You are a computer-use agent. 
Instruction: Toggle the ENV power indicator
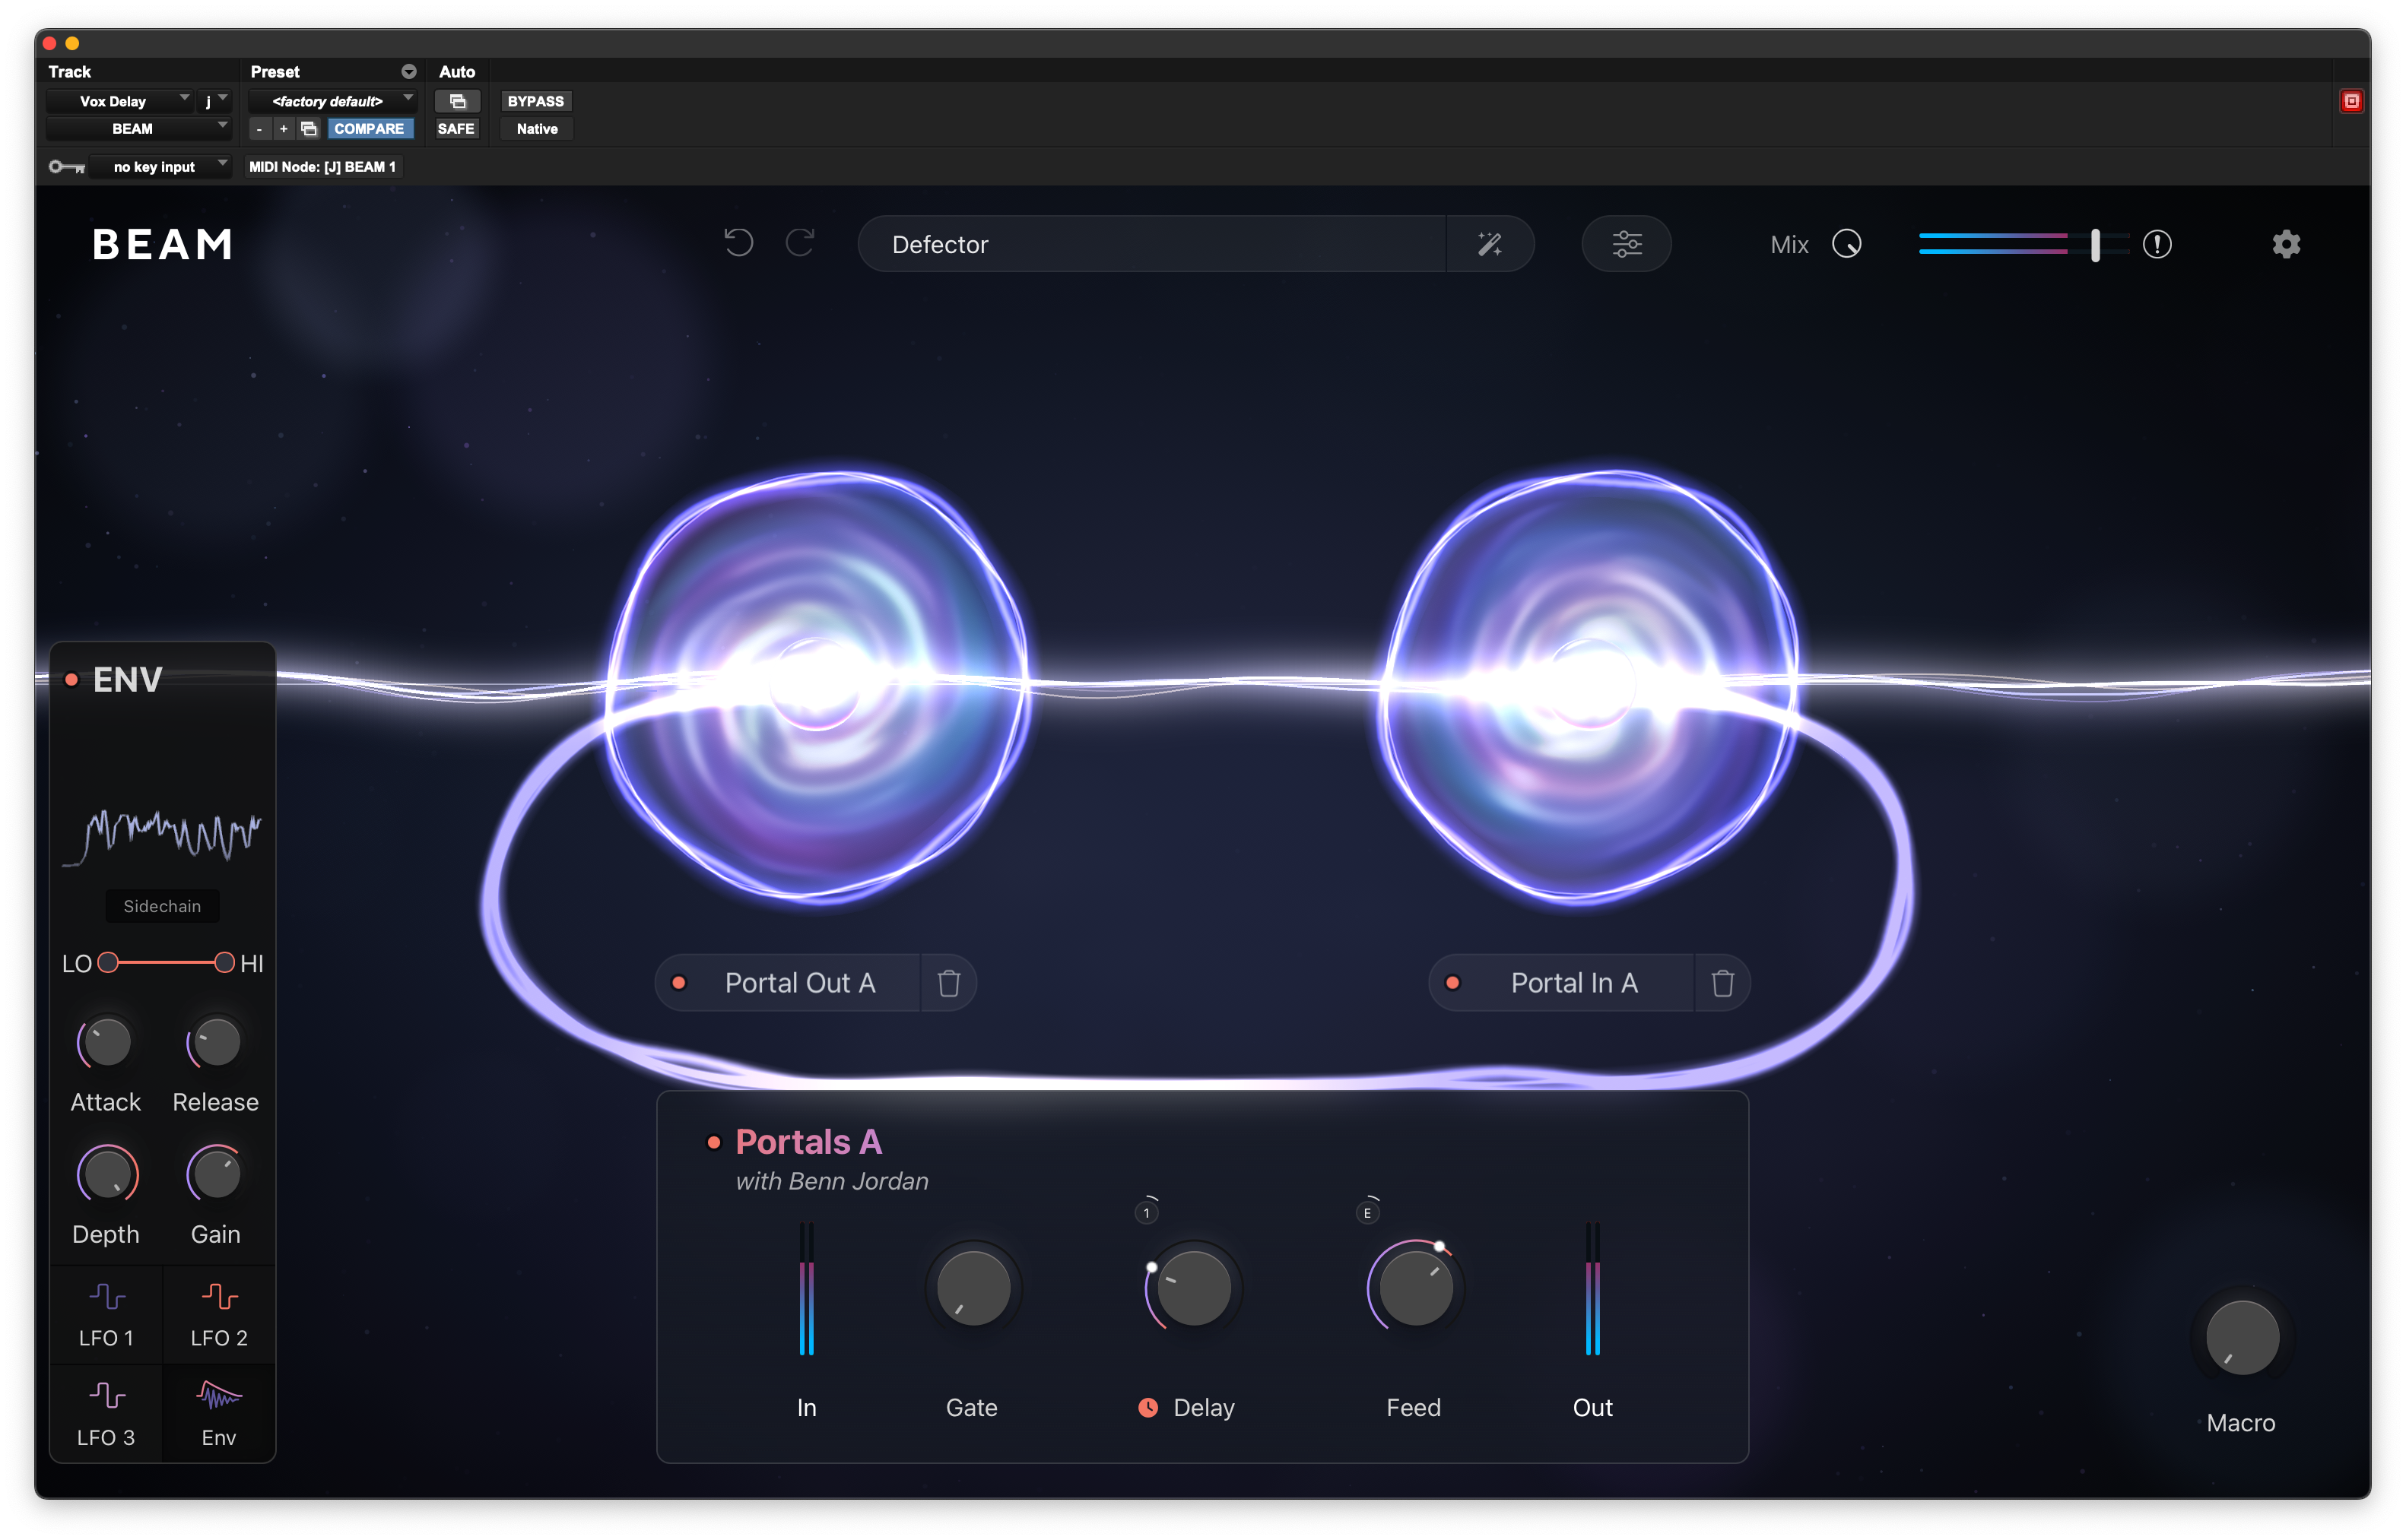coord(72,680)
